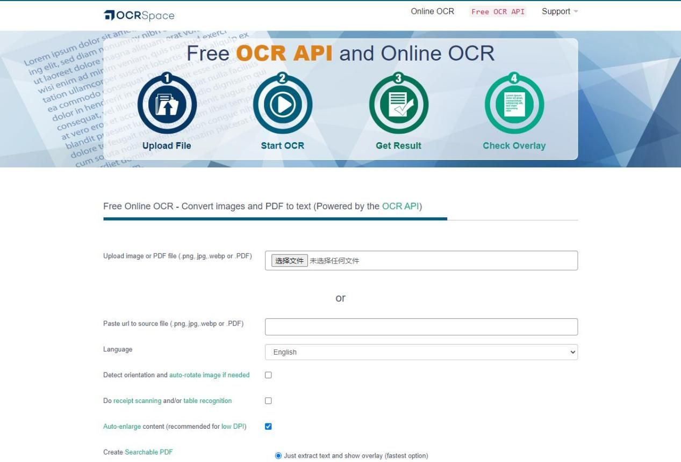Click the Check Overlay step icon
The image size is (681, 462).
(x=514, y=104)
